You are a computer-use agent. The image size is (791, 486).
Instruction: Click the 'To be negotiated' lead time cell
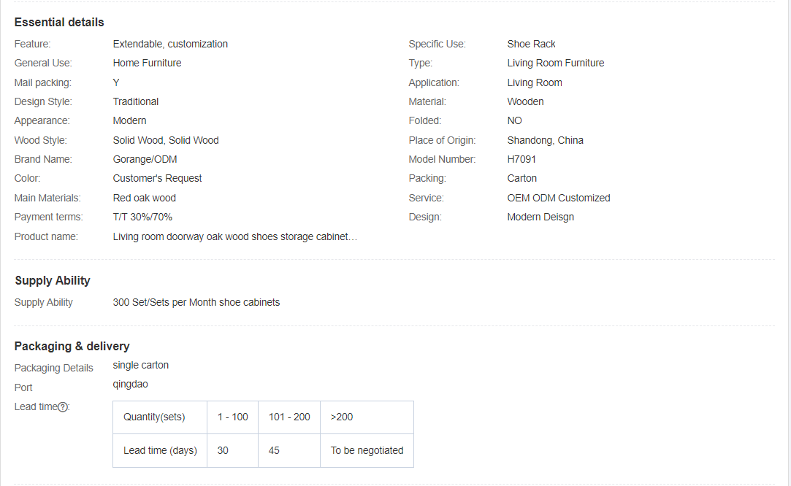point(367,450)
